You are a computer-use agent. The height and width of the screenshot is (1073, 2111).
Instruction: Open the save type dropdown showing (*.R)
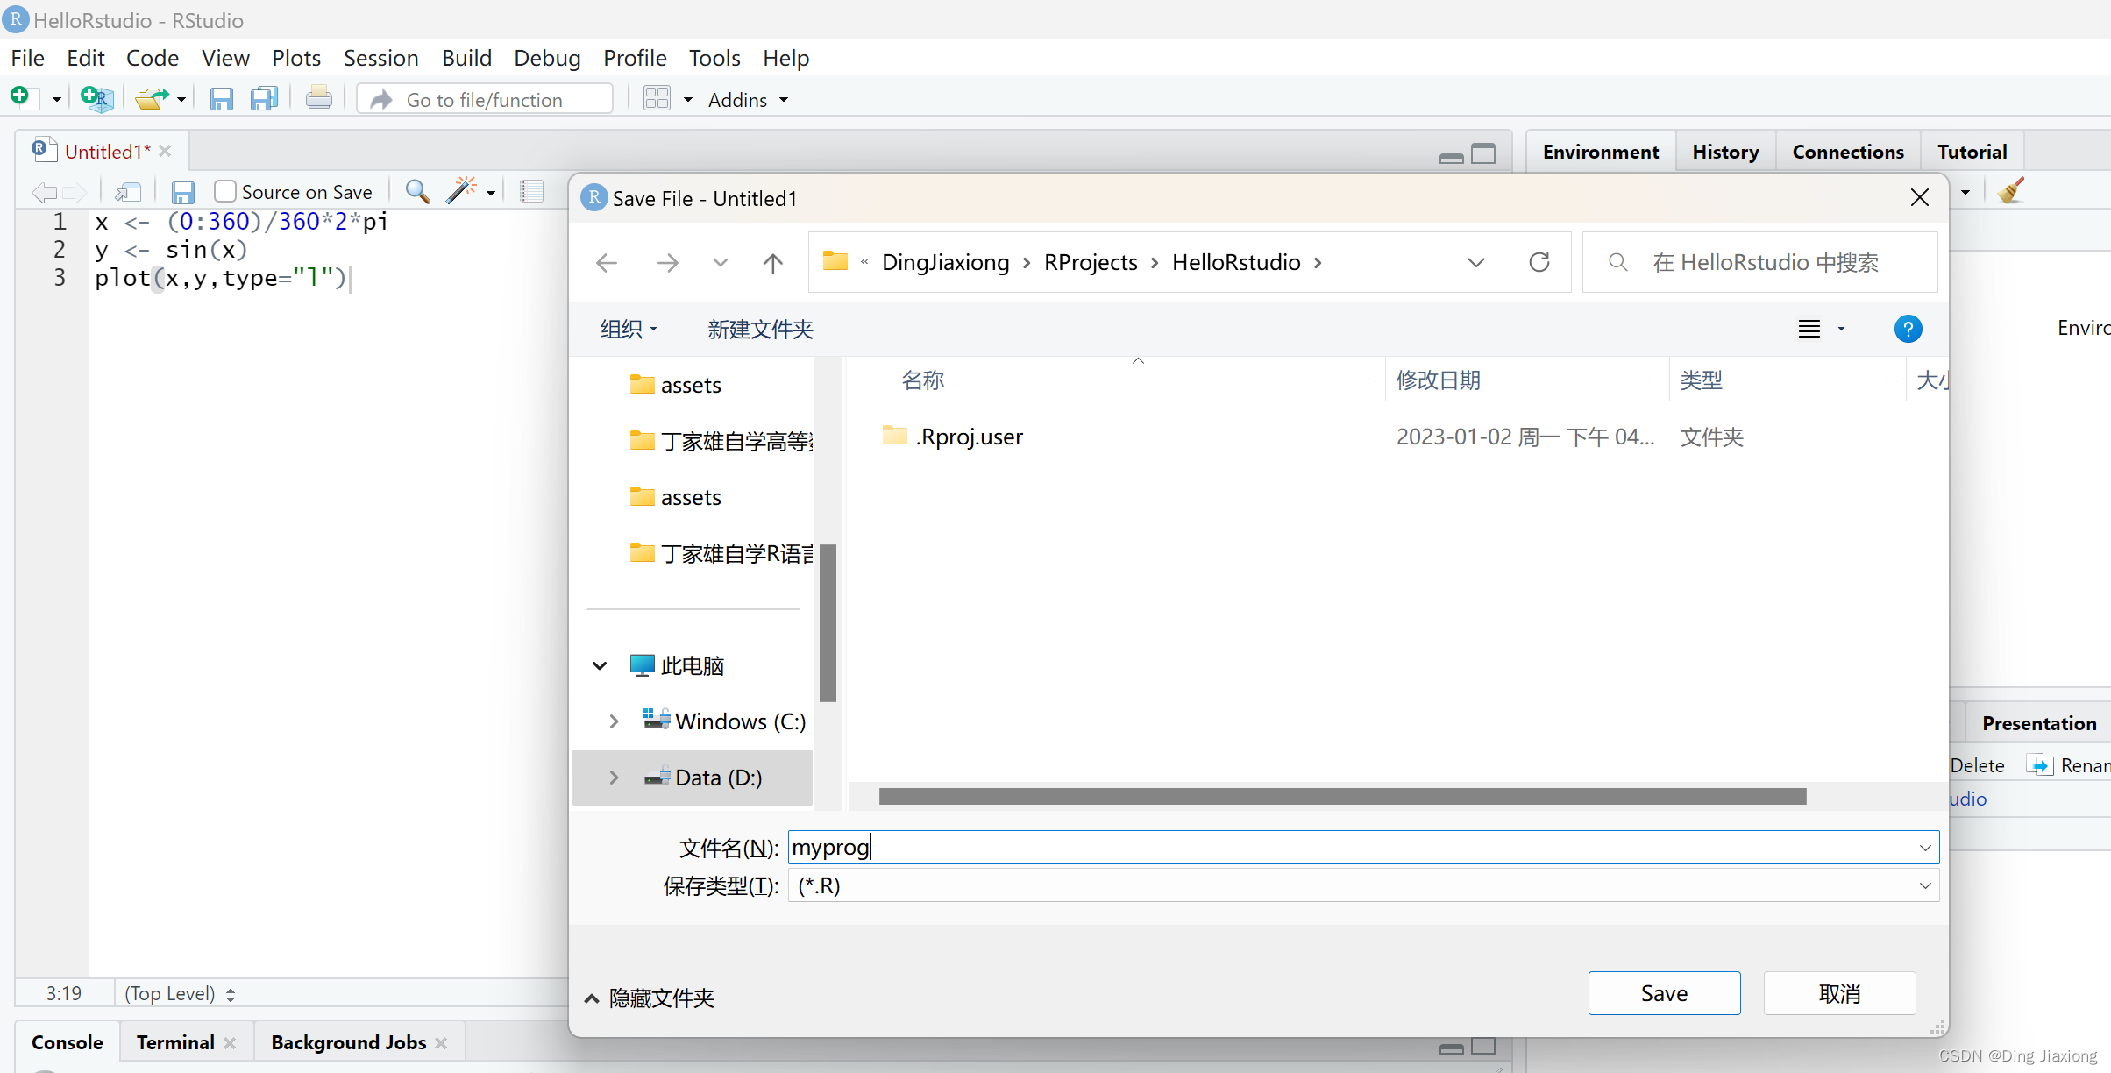tap(1925, 885)
